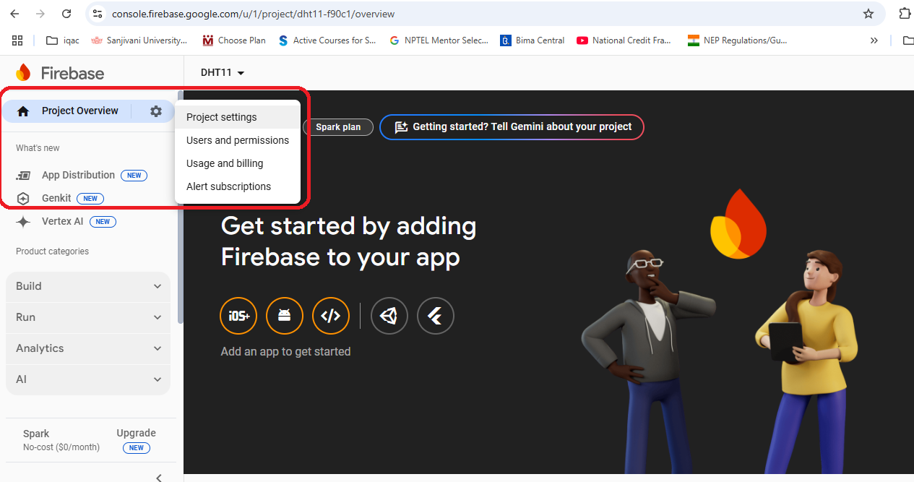This screenshot has width=914, height=482.
Task: Add a Unity app
Action: (x=389, y=316)
